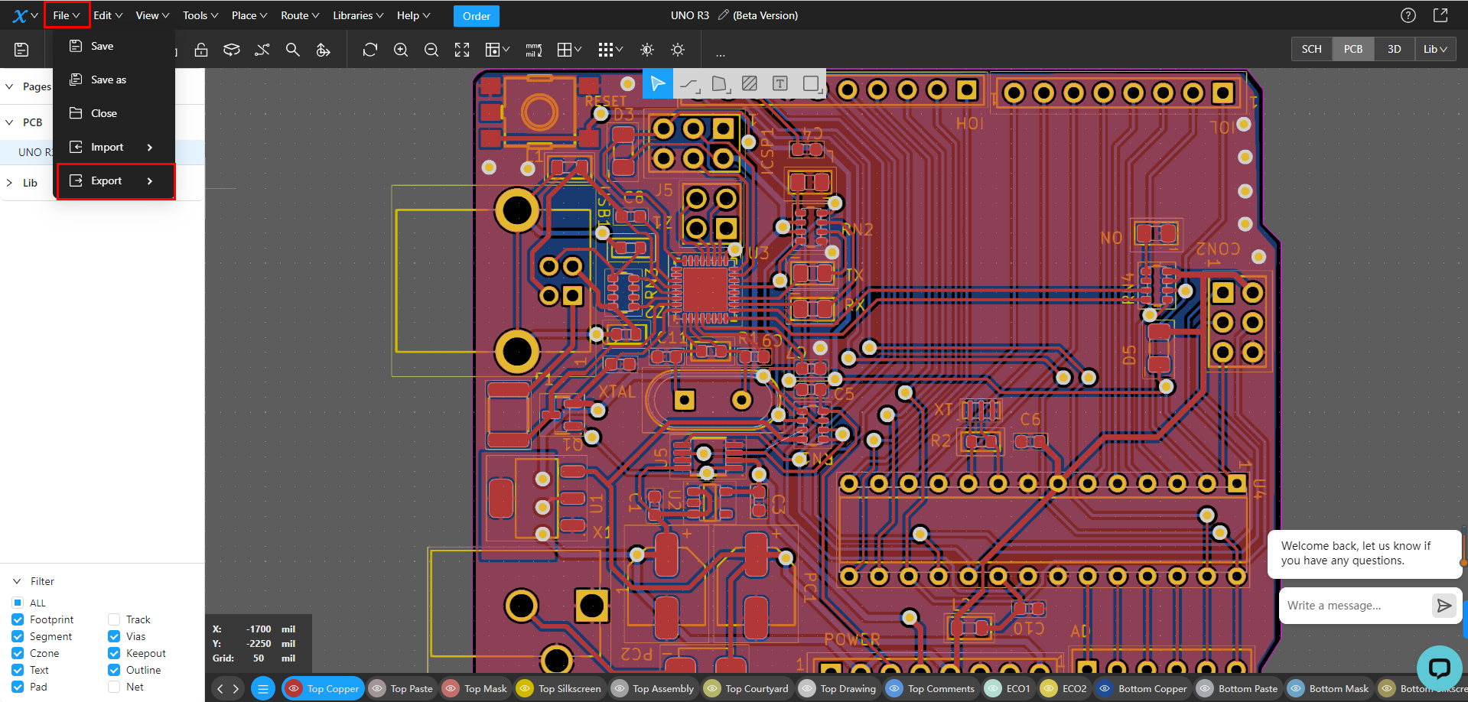
Task: Uncheck the Text filter checkbox
Action: coord(18,670)
